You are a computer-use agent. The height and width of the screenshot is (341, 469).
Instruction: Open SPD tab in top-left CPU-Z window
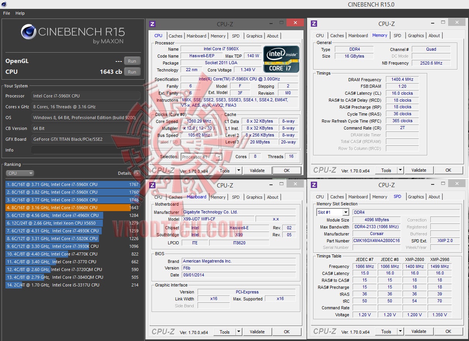click(236, 36)
